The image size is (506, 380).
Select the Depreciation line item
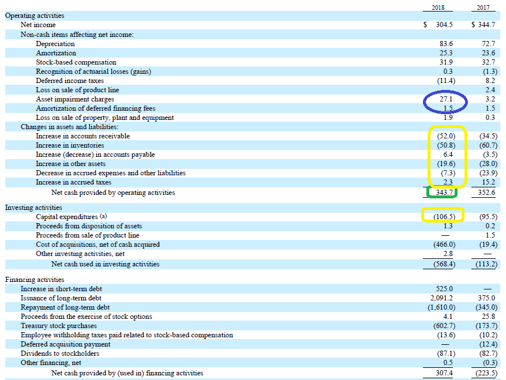point(55,43)
